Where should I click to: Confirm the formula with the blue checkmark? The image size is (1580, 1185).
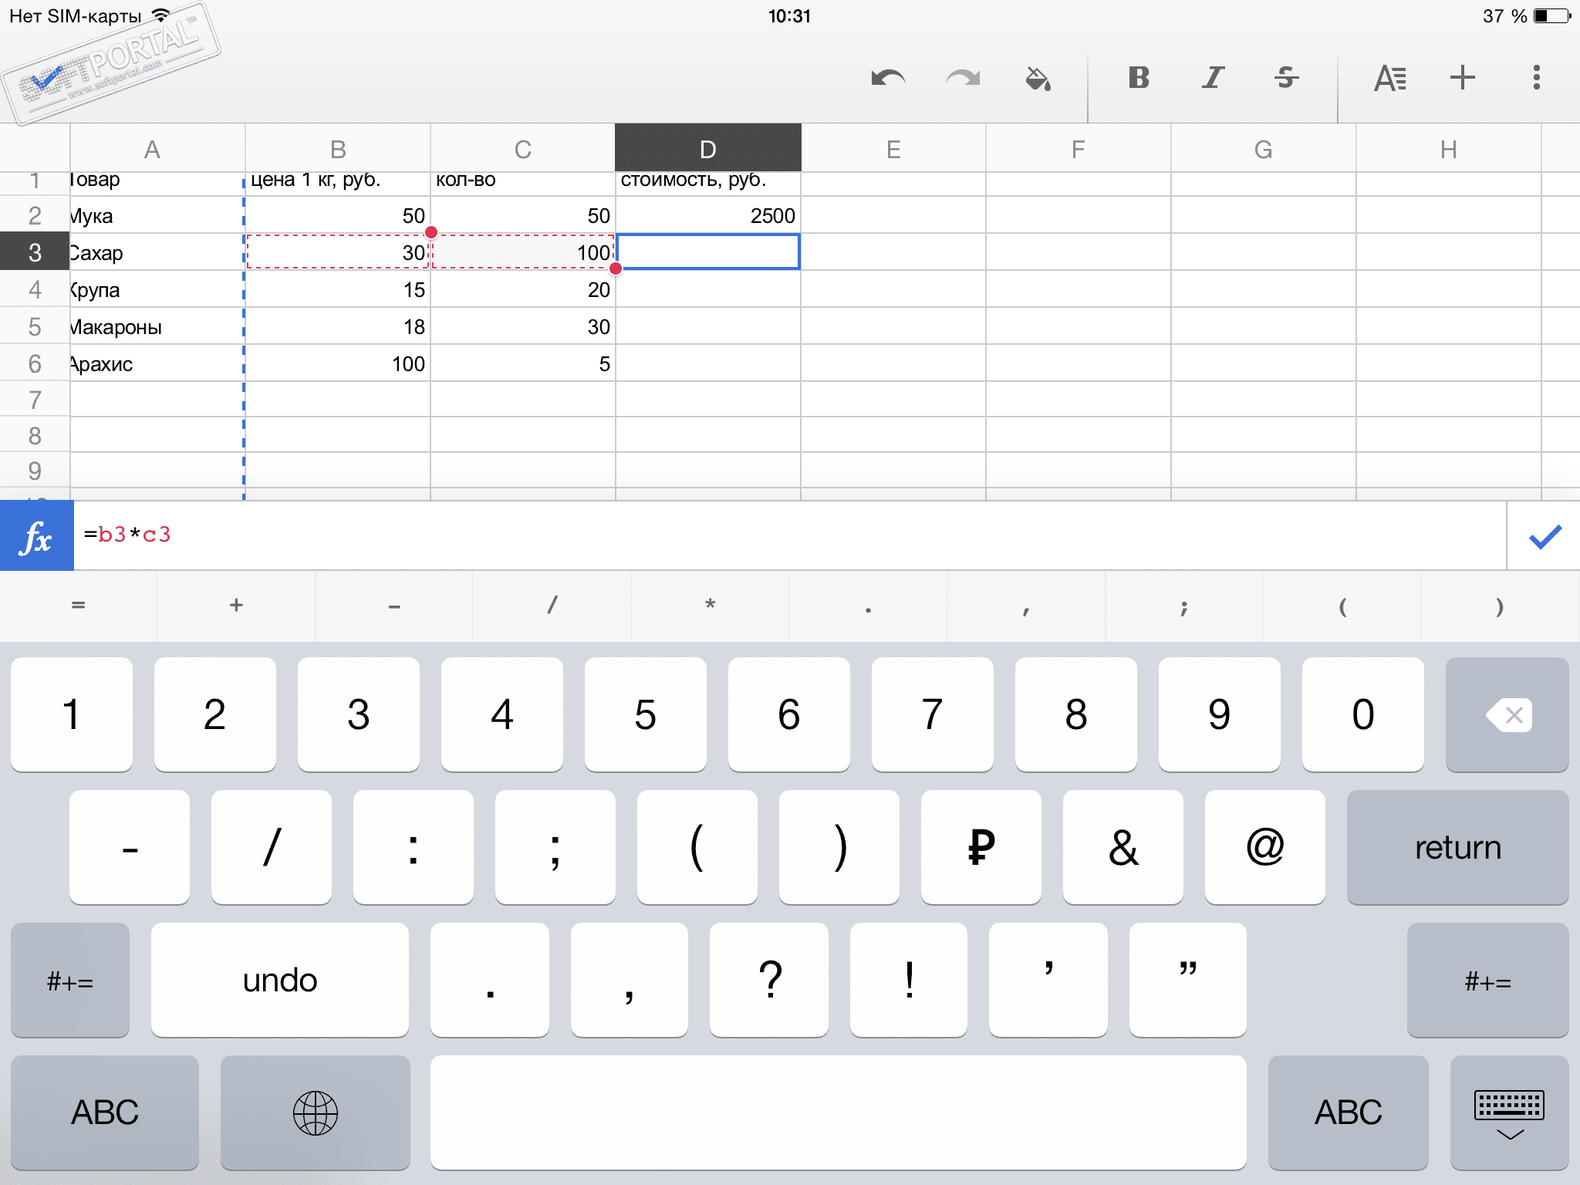click(x=1545, y=536)
